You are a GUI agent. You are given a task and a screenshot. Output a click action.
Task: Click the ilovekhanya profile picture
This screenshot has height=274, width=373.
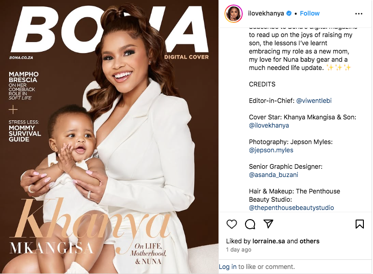tap(234, 14)
